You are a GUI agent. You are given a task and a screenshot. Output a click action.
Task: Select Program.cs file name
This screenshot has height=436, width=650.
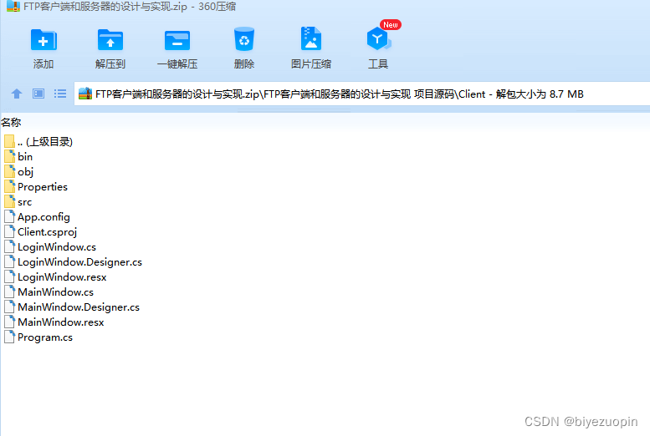(x=45, y=337)
